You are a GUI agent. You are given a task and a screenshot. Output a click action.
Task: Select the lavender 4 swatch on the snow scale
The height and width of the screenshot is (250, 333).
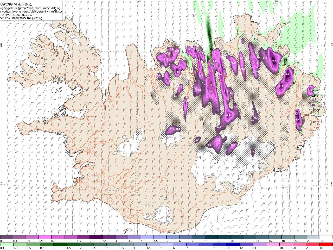(x=147, y=237)
